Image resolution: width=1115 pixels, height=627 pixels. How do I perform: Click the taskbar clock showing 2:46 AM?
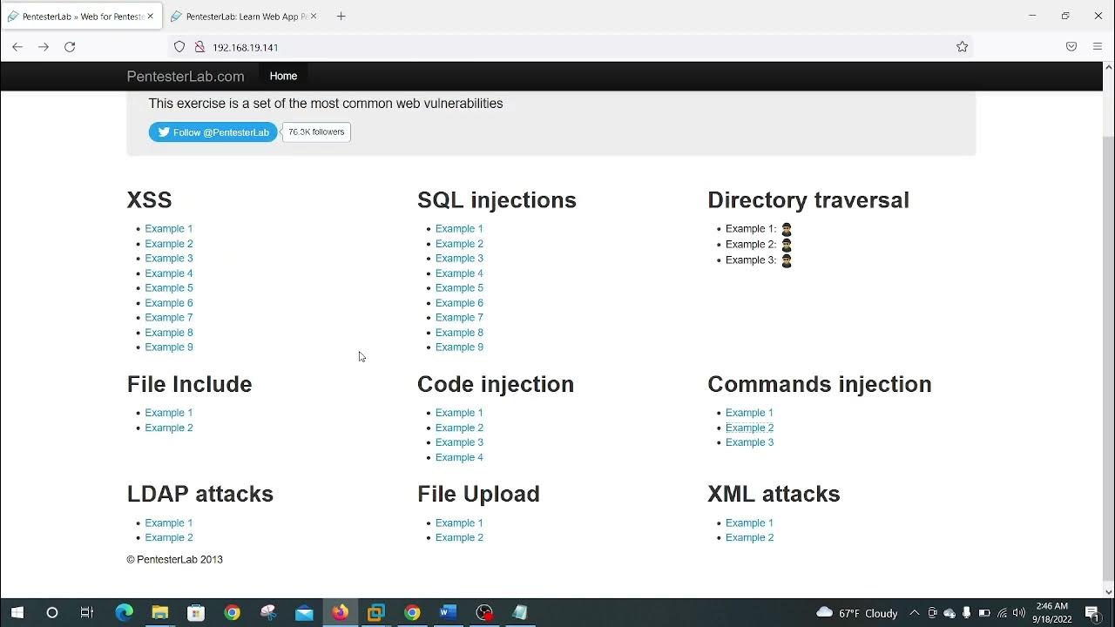[1052, 612]
